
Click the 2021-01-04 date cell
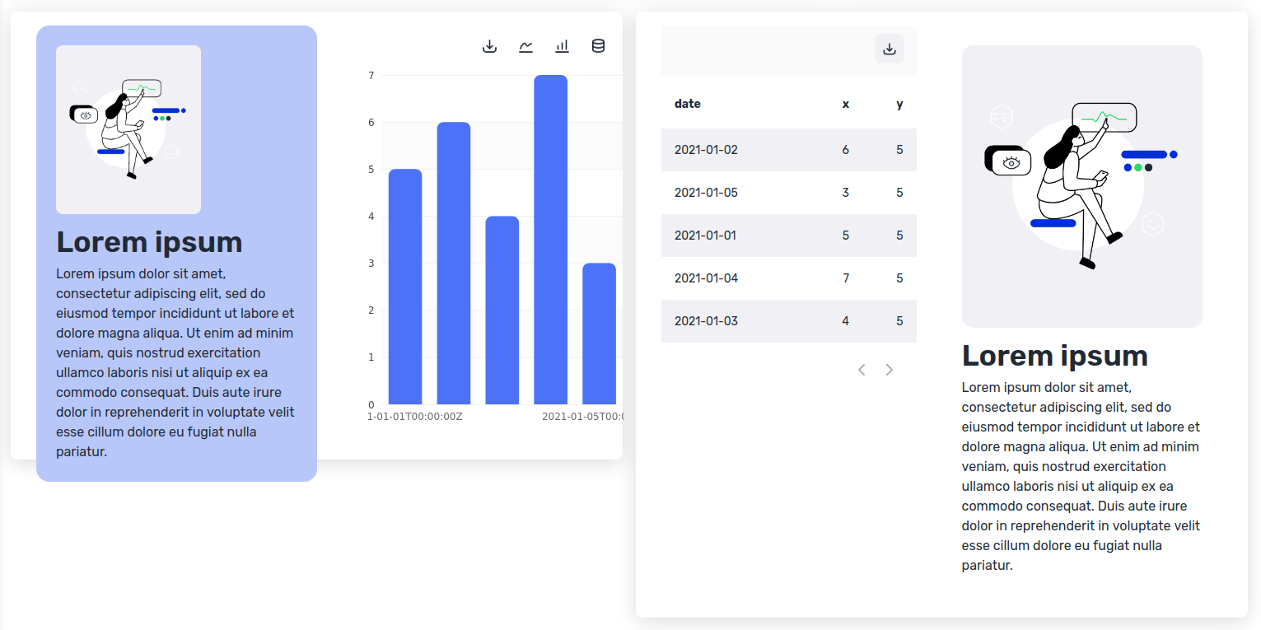tap(706, 278)
